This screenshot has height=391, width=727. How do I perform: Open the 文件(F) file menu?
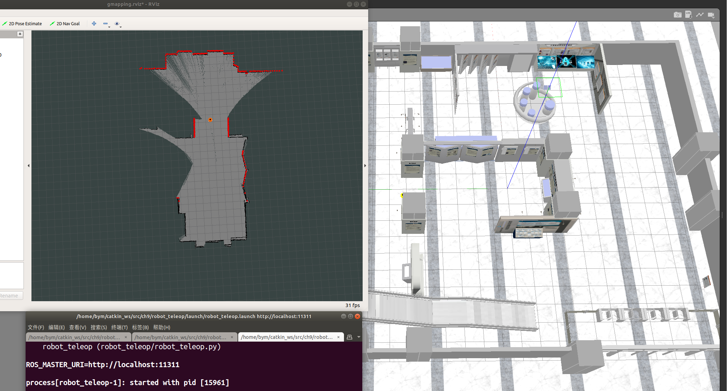pos(36,327)
